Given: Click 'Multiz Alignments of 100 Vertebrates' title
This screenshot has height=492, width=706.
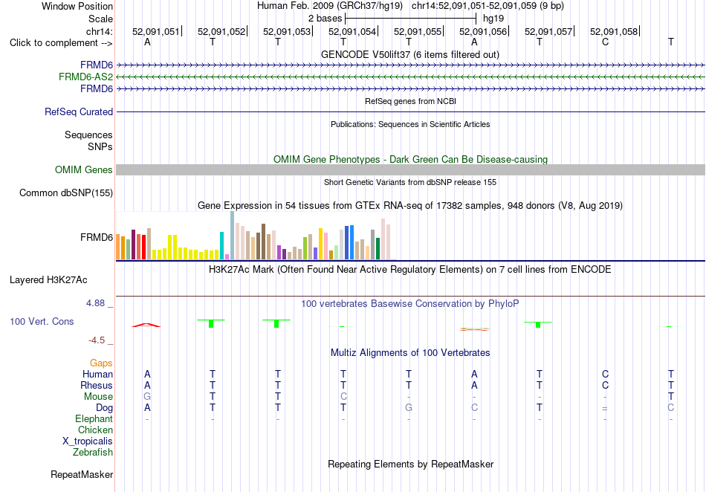Looking at the screenshot, I should tap(410, 353).
